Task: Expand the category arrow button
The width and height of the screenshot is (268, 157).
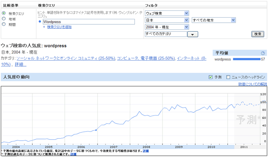Action: [193, 34]
